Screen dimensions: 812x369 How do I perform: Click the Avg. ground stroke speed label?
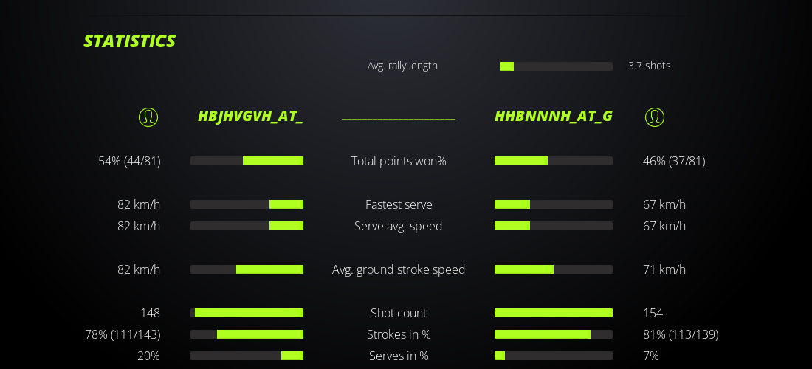(399, 269)
